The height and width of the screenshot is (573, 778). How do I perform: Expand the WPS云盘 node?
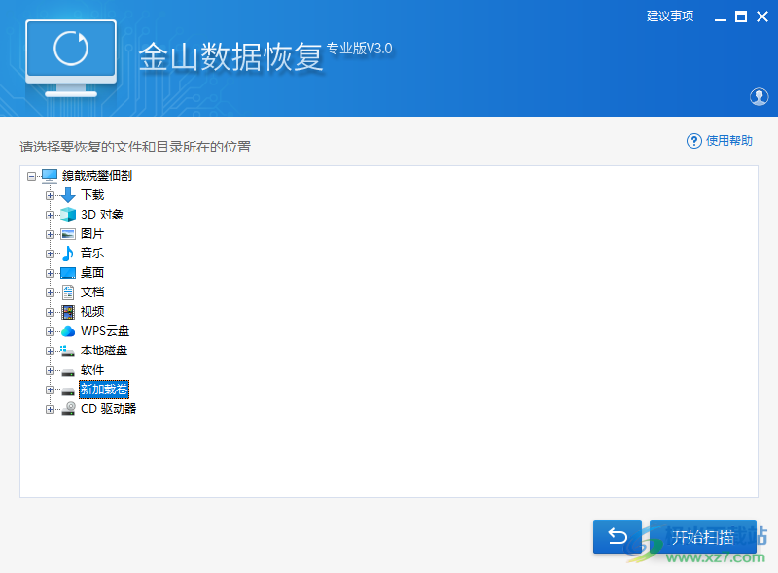point(50,331)
